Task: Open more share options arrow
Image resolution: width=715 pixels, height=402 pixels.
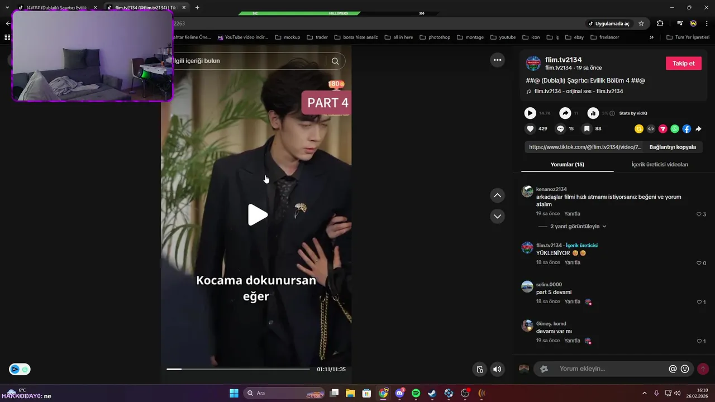Action: click(x=698, y=128)
